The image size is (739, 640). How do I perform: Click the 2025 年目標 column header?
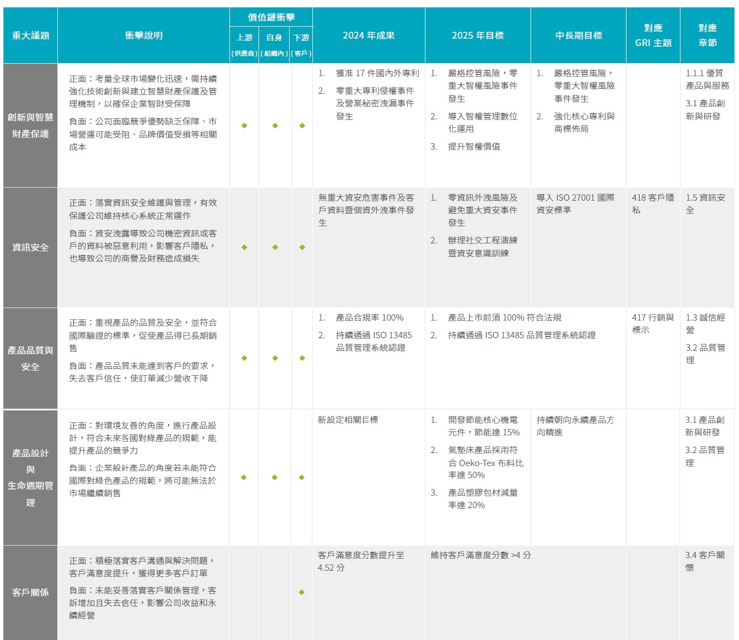478,35
